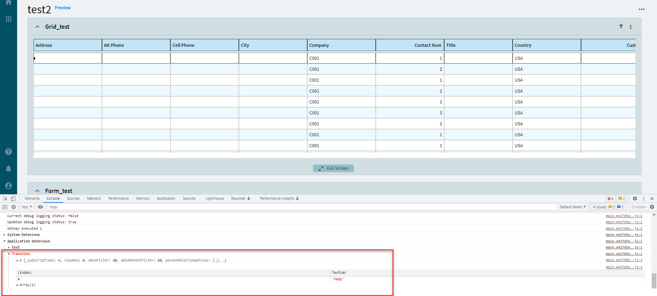Expand the n {_subscriptions...} object
This screenshot has width=657, height=296.
[x=17, y=260]
